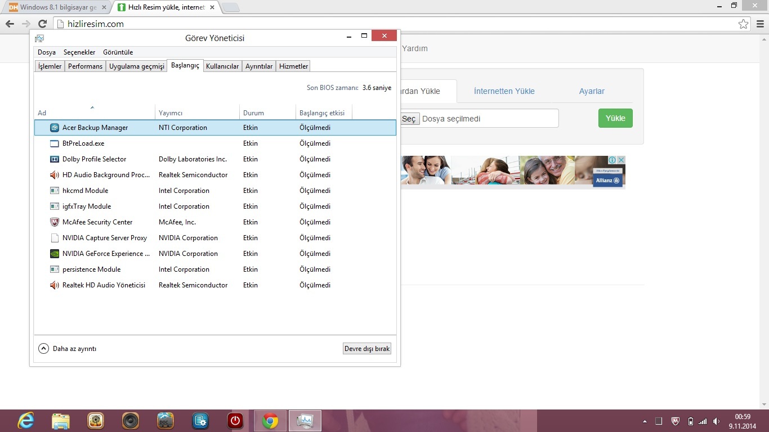Click the Chrome address bar
This screenshot has height=432, width=769.
tap(394, 24)
